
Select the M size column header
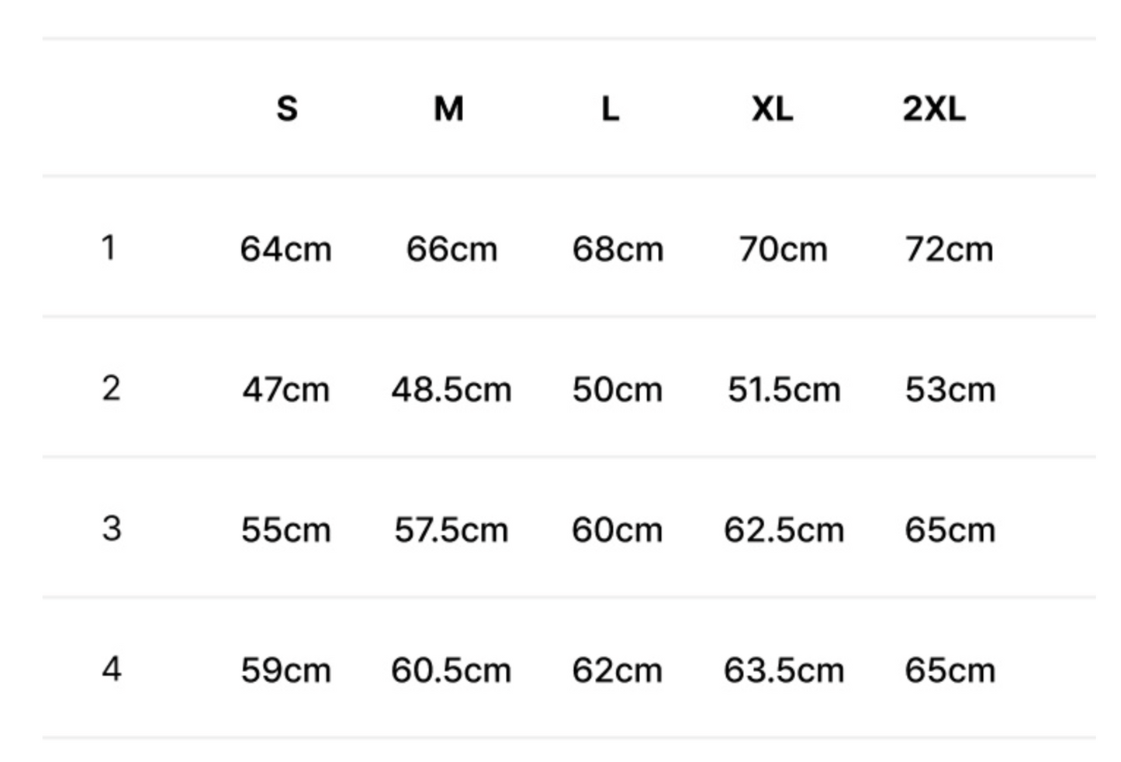coord(449,109)
